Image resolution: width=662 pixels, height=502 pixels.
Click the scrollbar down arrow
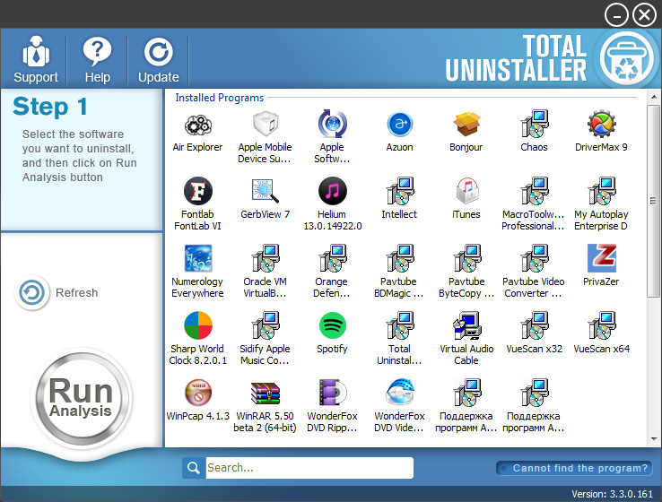[x=654, y=439]
